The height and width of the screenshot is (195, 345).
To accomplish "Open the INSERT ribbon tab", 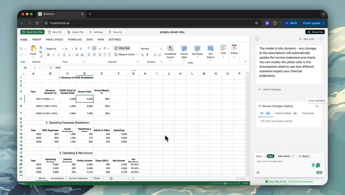I will [37, 40].
